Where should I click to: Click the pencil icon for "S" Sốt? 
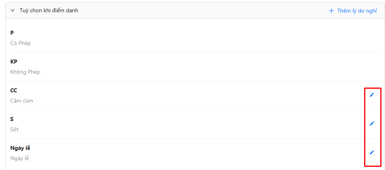click(372, 123)
